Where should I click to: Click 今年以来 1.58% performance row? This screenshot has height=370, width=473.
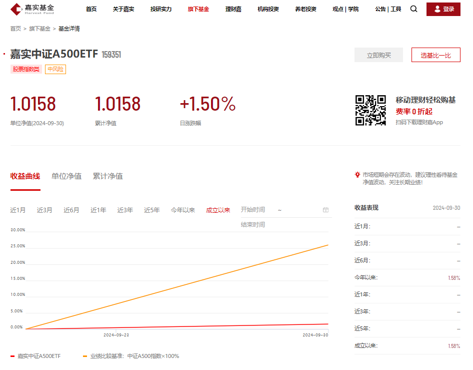tap(407, 277)
